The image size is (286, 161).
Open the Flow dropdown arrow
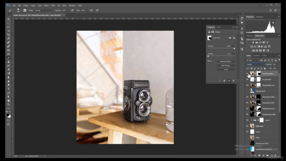click(87, 10)
